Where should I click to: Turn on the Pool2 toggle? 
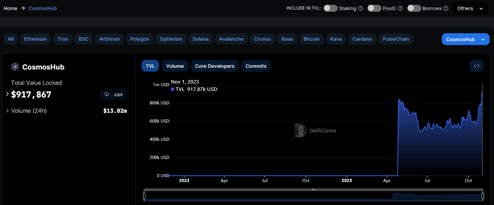point(374,8)
